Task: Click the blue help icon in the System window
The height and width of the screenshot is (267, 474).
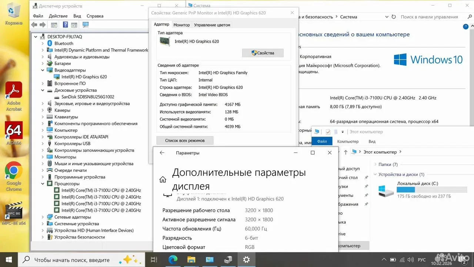Action: [x=466, y=27]
